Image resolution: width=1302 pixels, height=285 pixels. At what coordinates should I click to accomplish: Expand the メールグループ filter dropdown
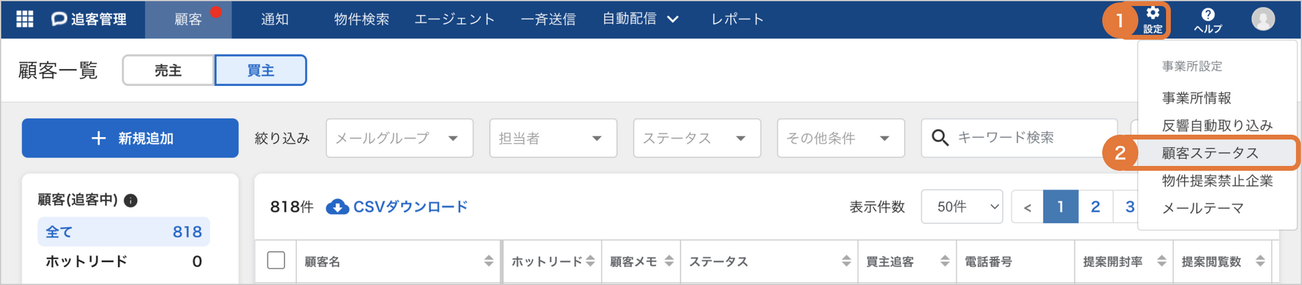400,138
